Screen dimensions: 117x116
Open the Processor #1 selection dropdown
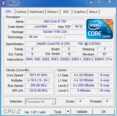coord(40,102)
